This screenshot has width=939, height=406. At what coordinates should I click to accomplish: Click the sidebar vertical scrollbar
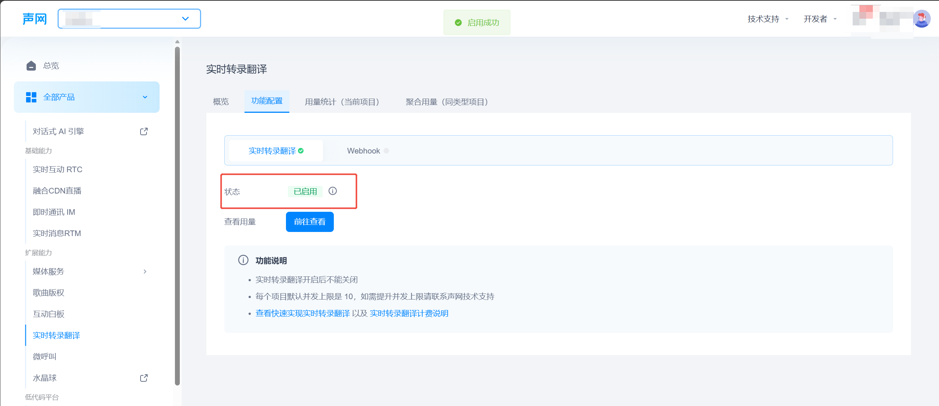point(177,215)
